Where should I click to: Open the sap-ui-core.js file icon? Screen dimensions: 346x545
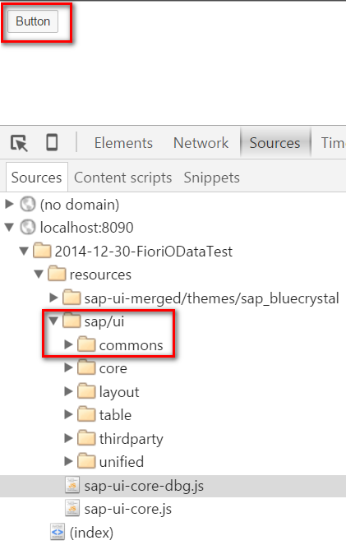72,509
